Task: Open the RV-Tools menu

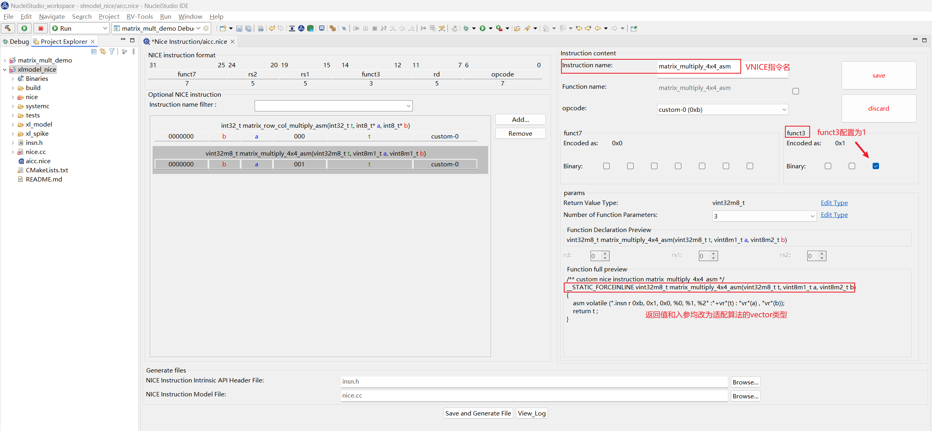Action: tap(139, 16)
